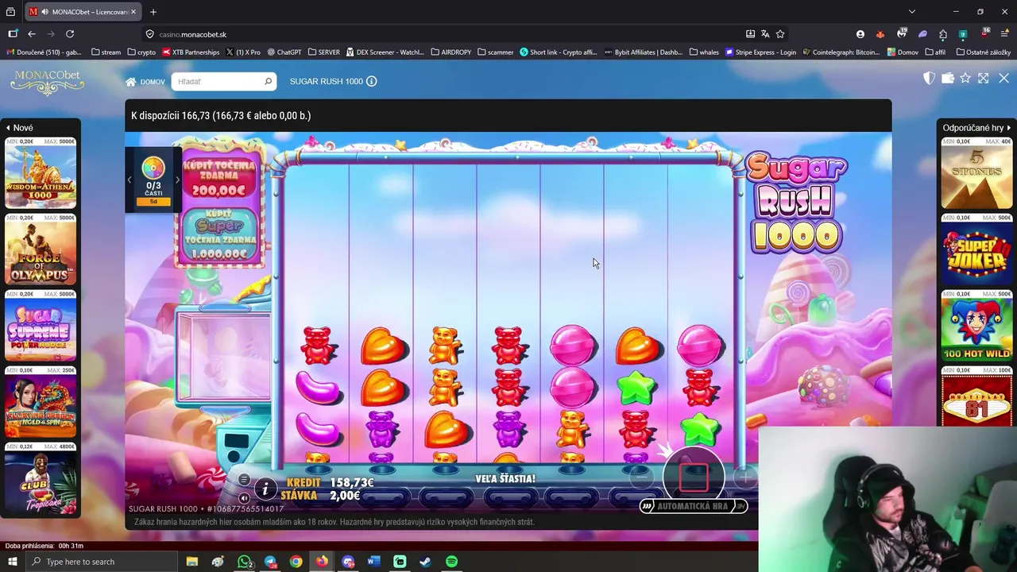Translate this page icon

coord(765,34)
